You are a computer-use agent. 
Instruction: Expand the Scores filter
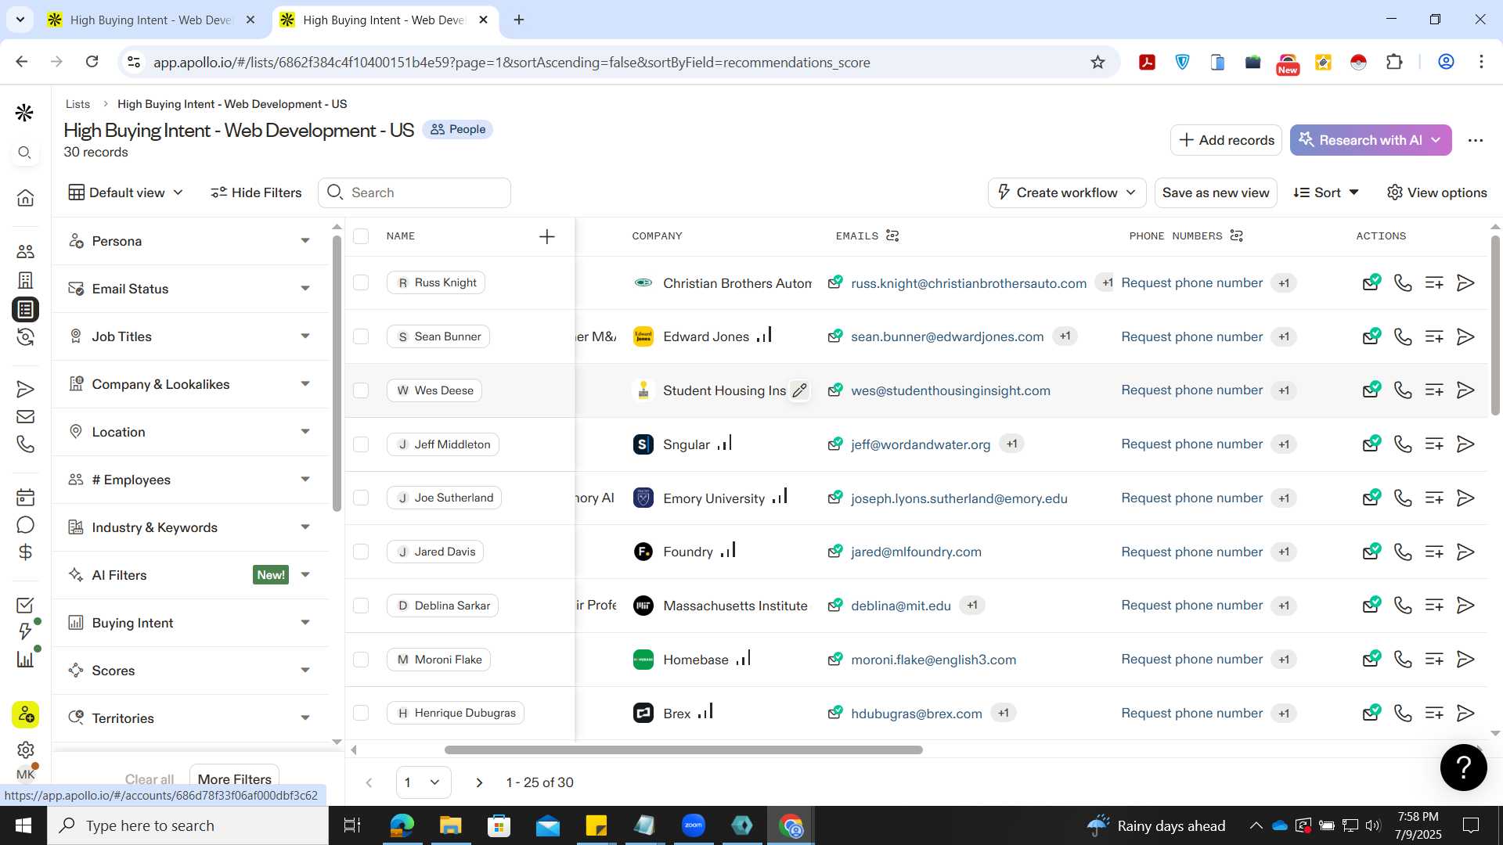[x=190, y=671]
